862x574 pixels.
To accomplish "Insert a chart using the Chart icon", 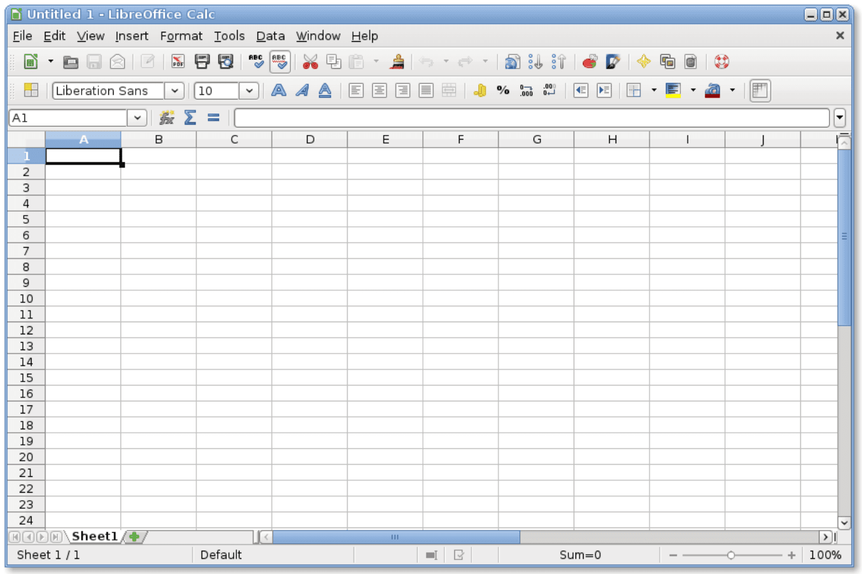I will pos(589,62).
